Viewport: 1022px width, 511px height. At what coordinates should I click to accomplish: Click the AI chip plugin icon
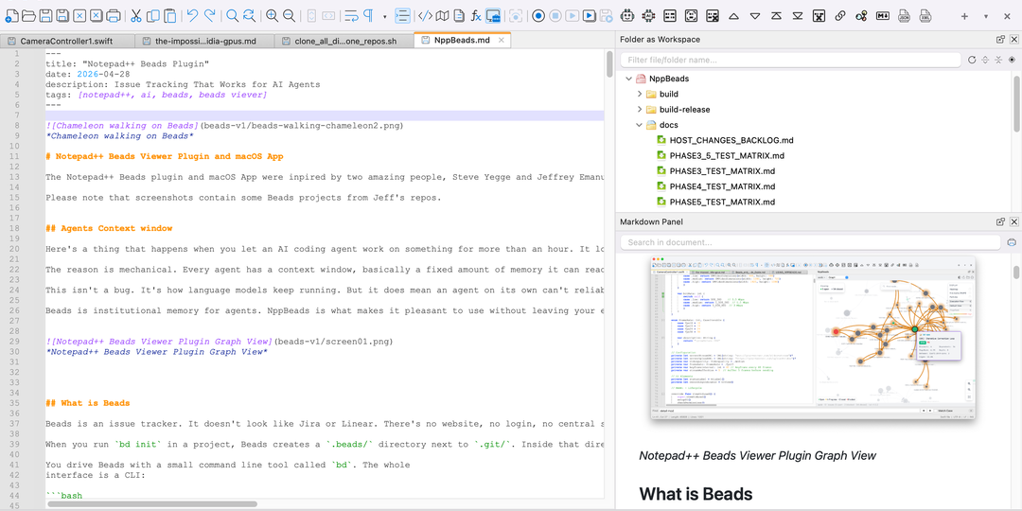[649, 16]
